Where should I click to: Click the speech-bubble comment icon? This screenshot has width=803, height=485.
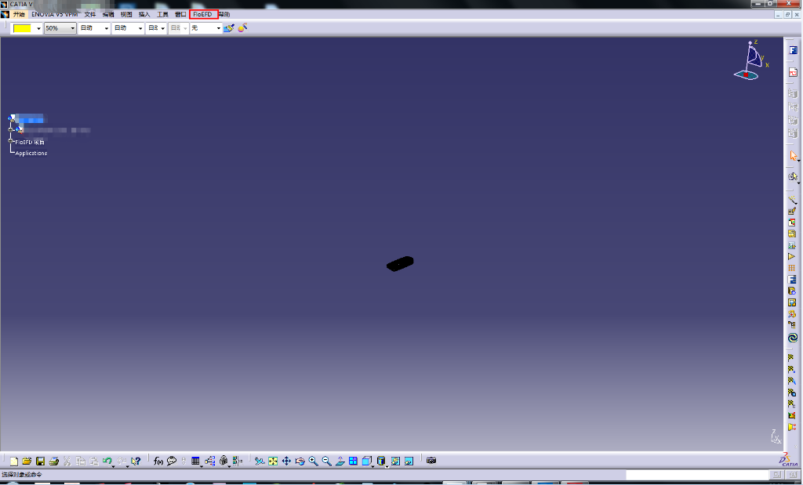coord(172,461)
